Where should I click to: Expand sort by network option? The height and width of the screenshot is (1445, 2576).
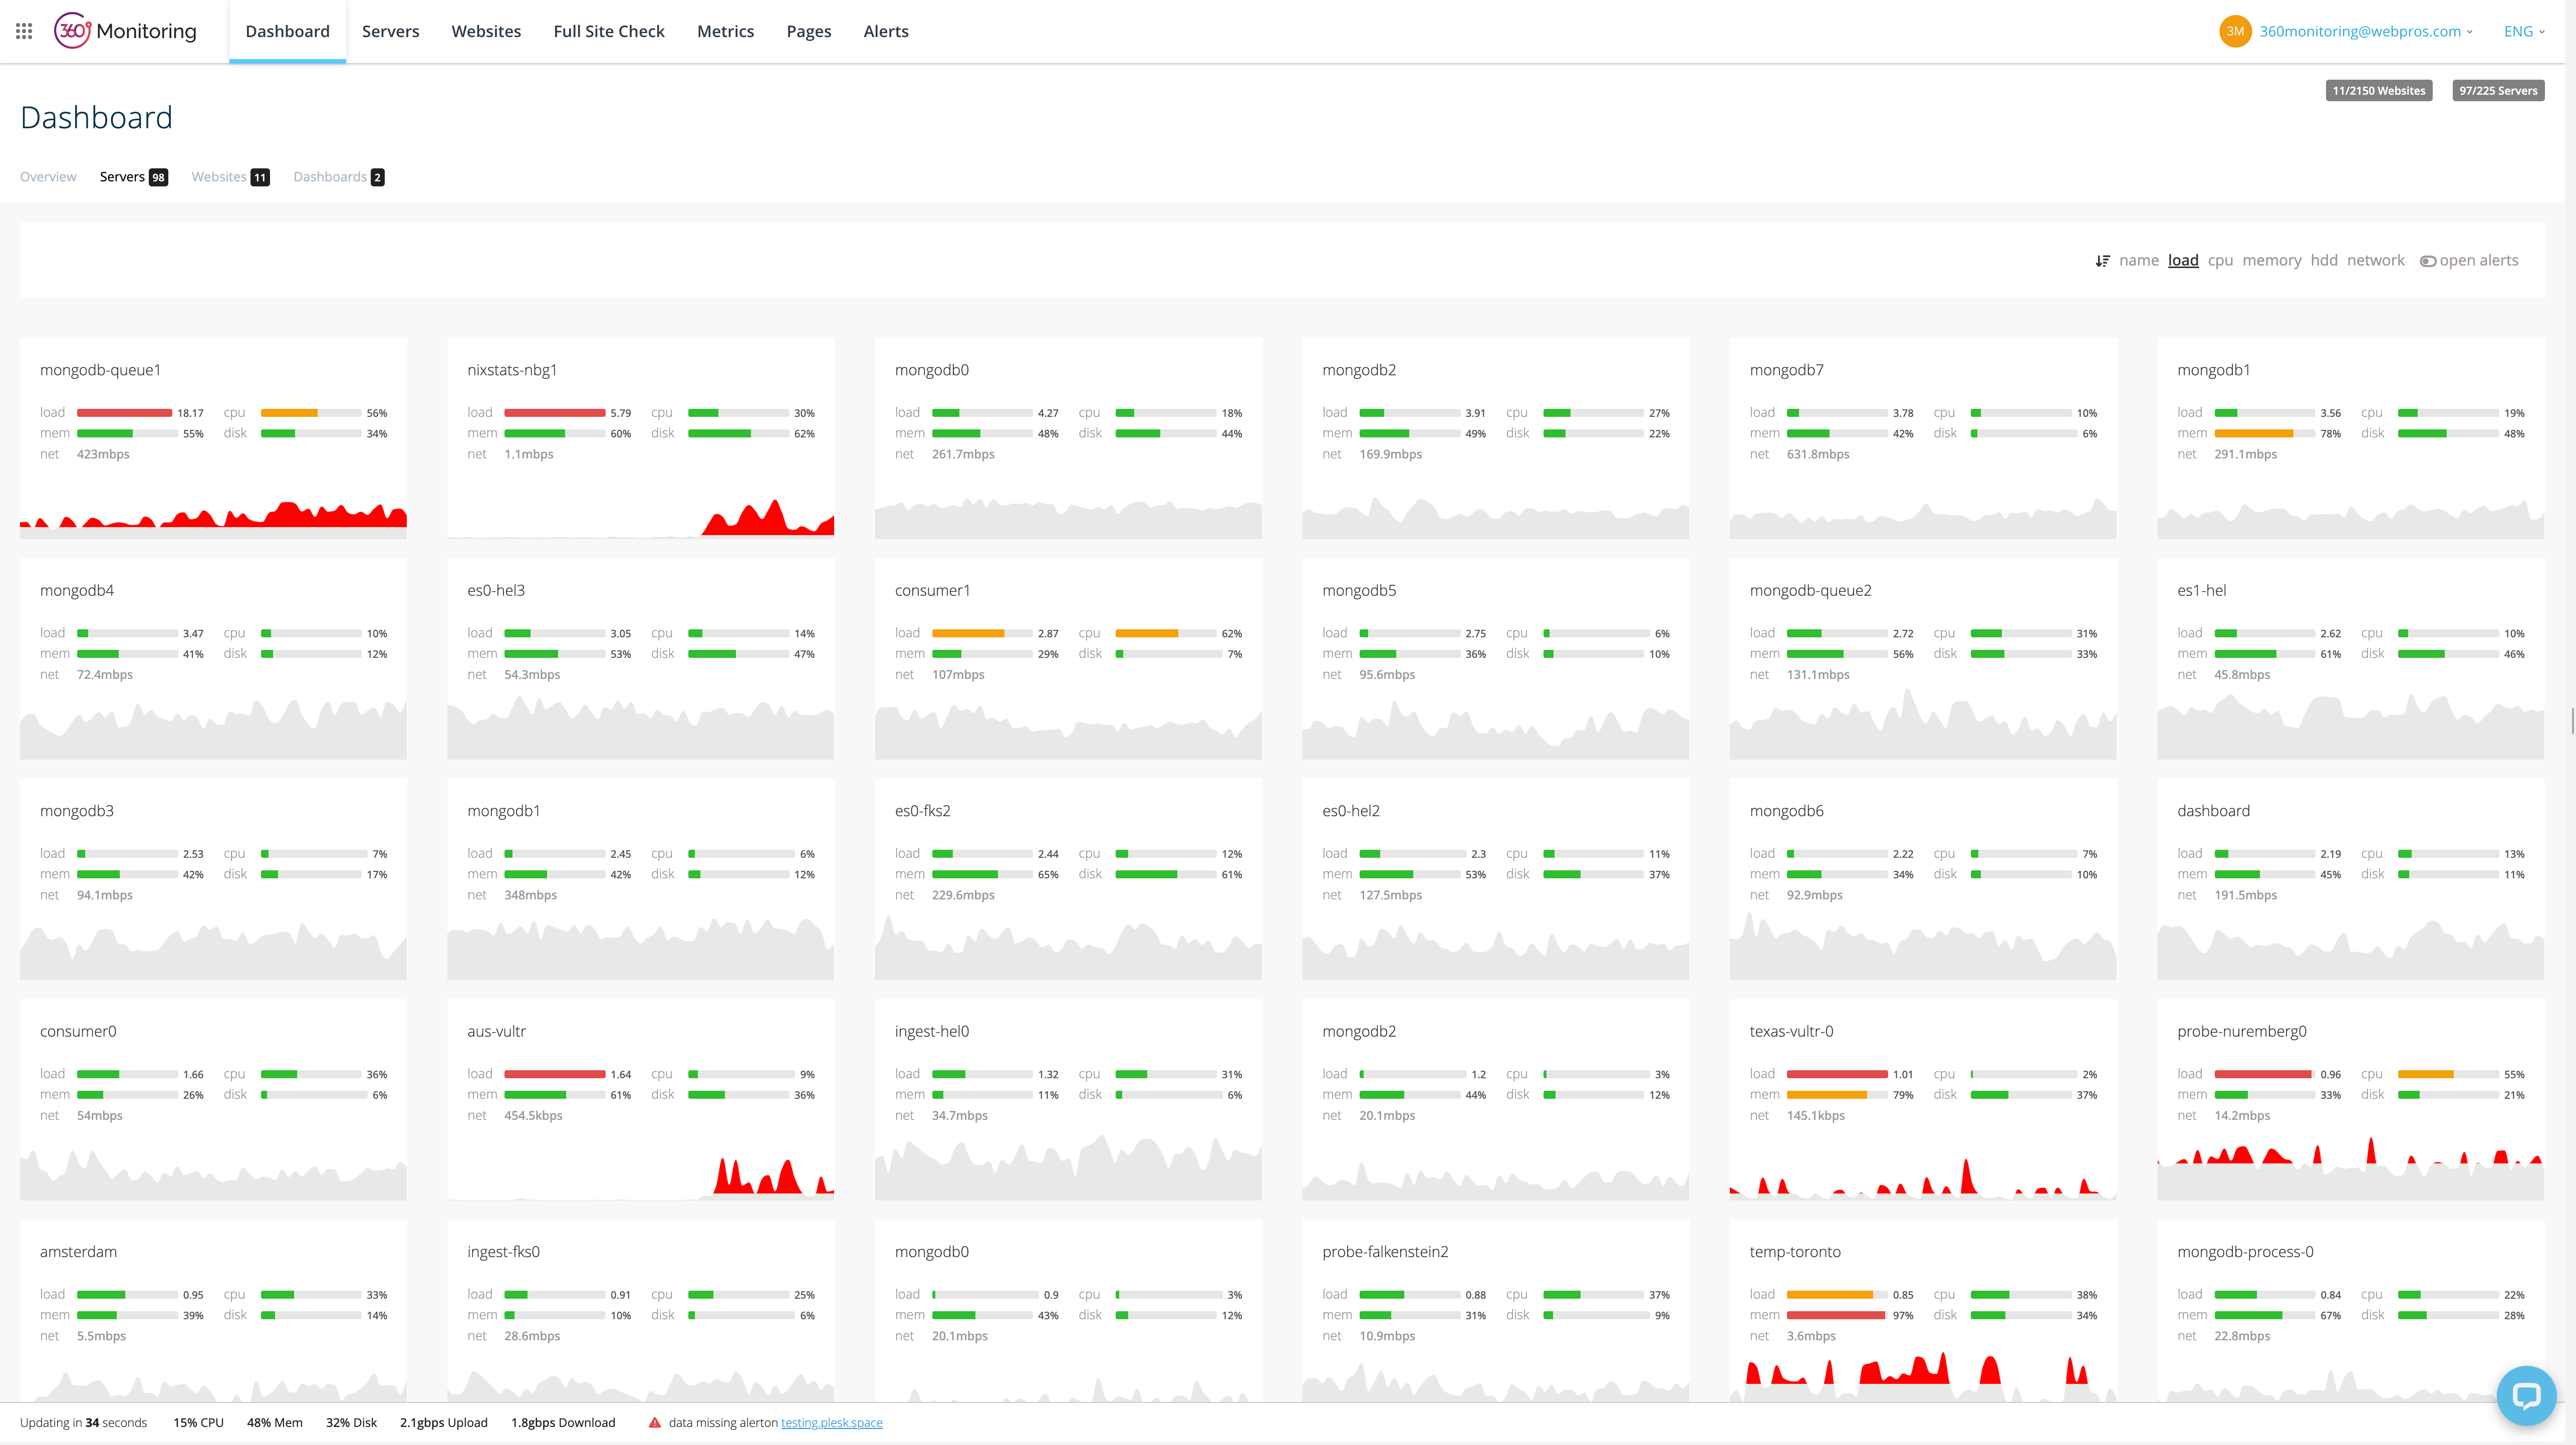pos(2376,260)
